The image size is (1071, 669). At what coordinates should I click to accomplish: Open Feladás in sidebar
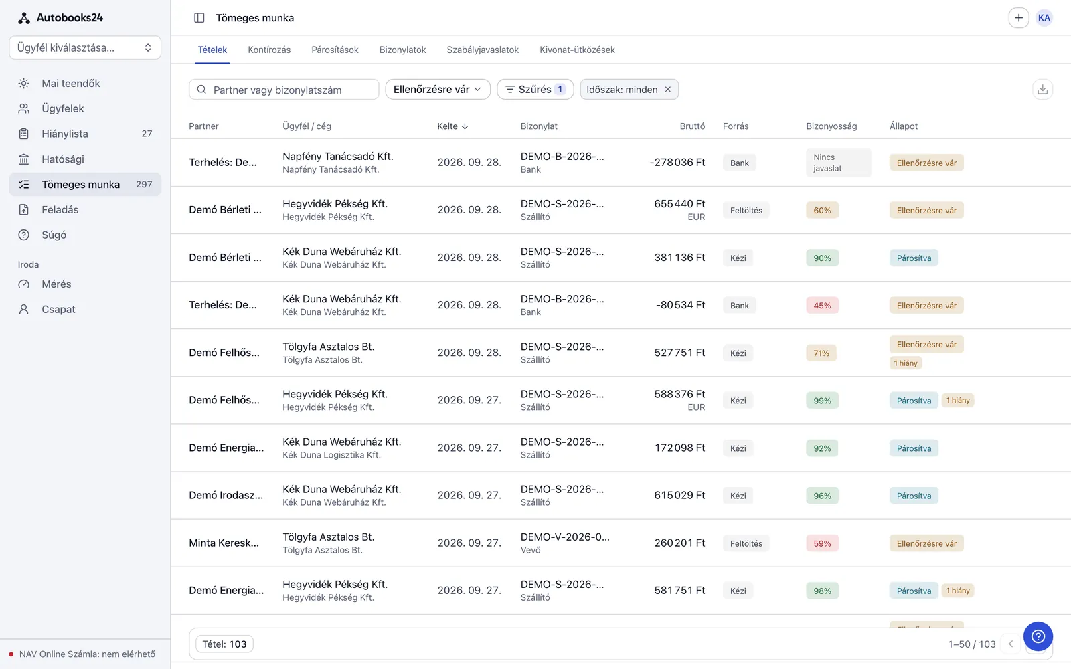click(85, 209)
